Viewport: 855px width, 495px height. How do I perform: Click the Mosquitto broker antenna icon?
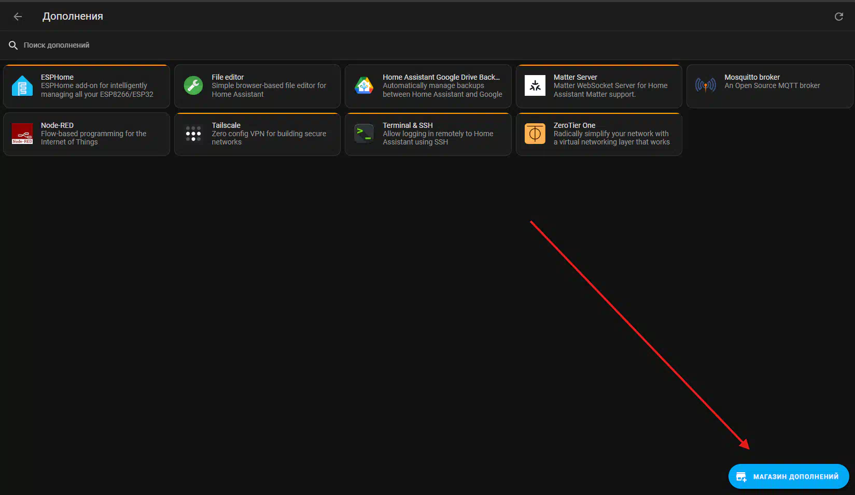click(706, 85)
